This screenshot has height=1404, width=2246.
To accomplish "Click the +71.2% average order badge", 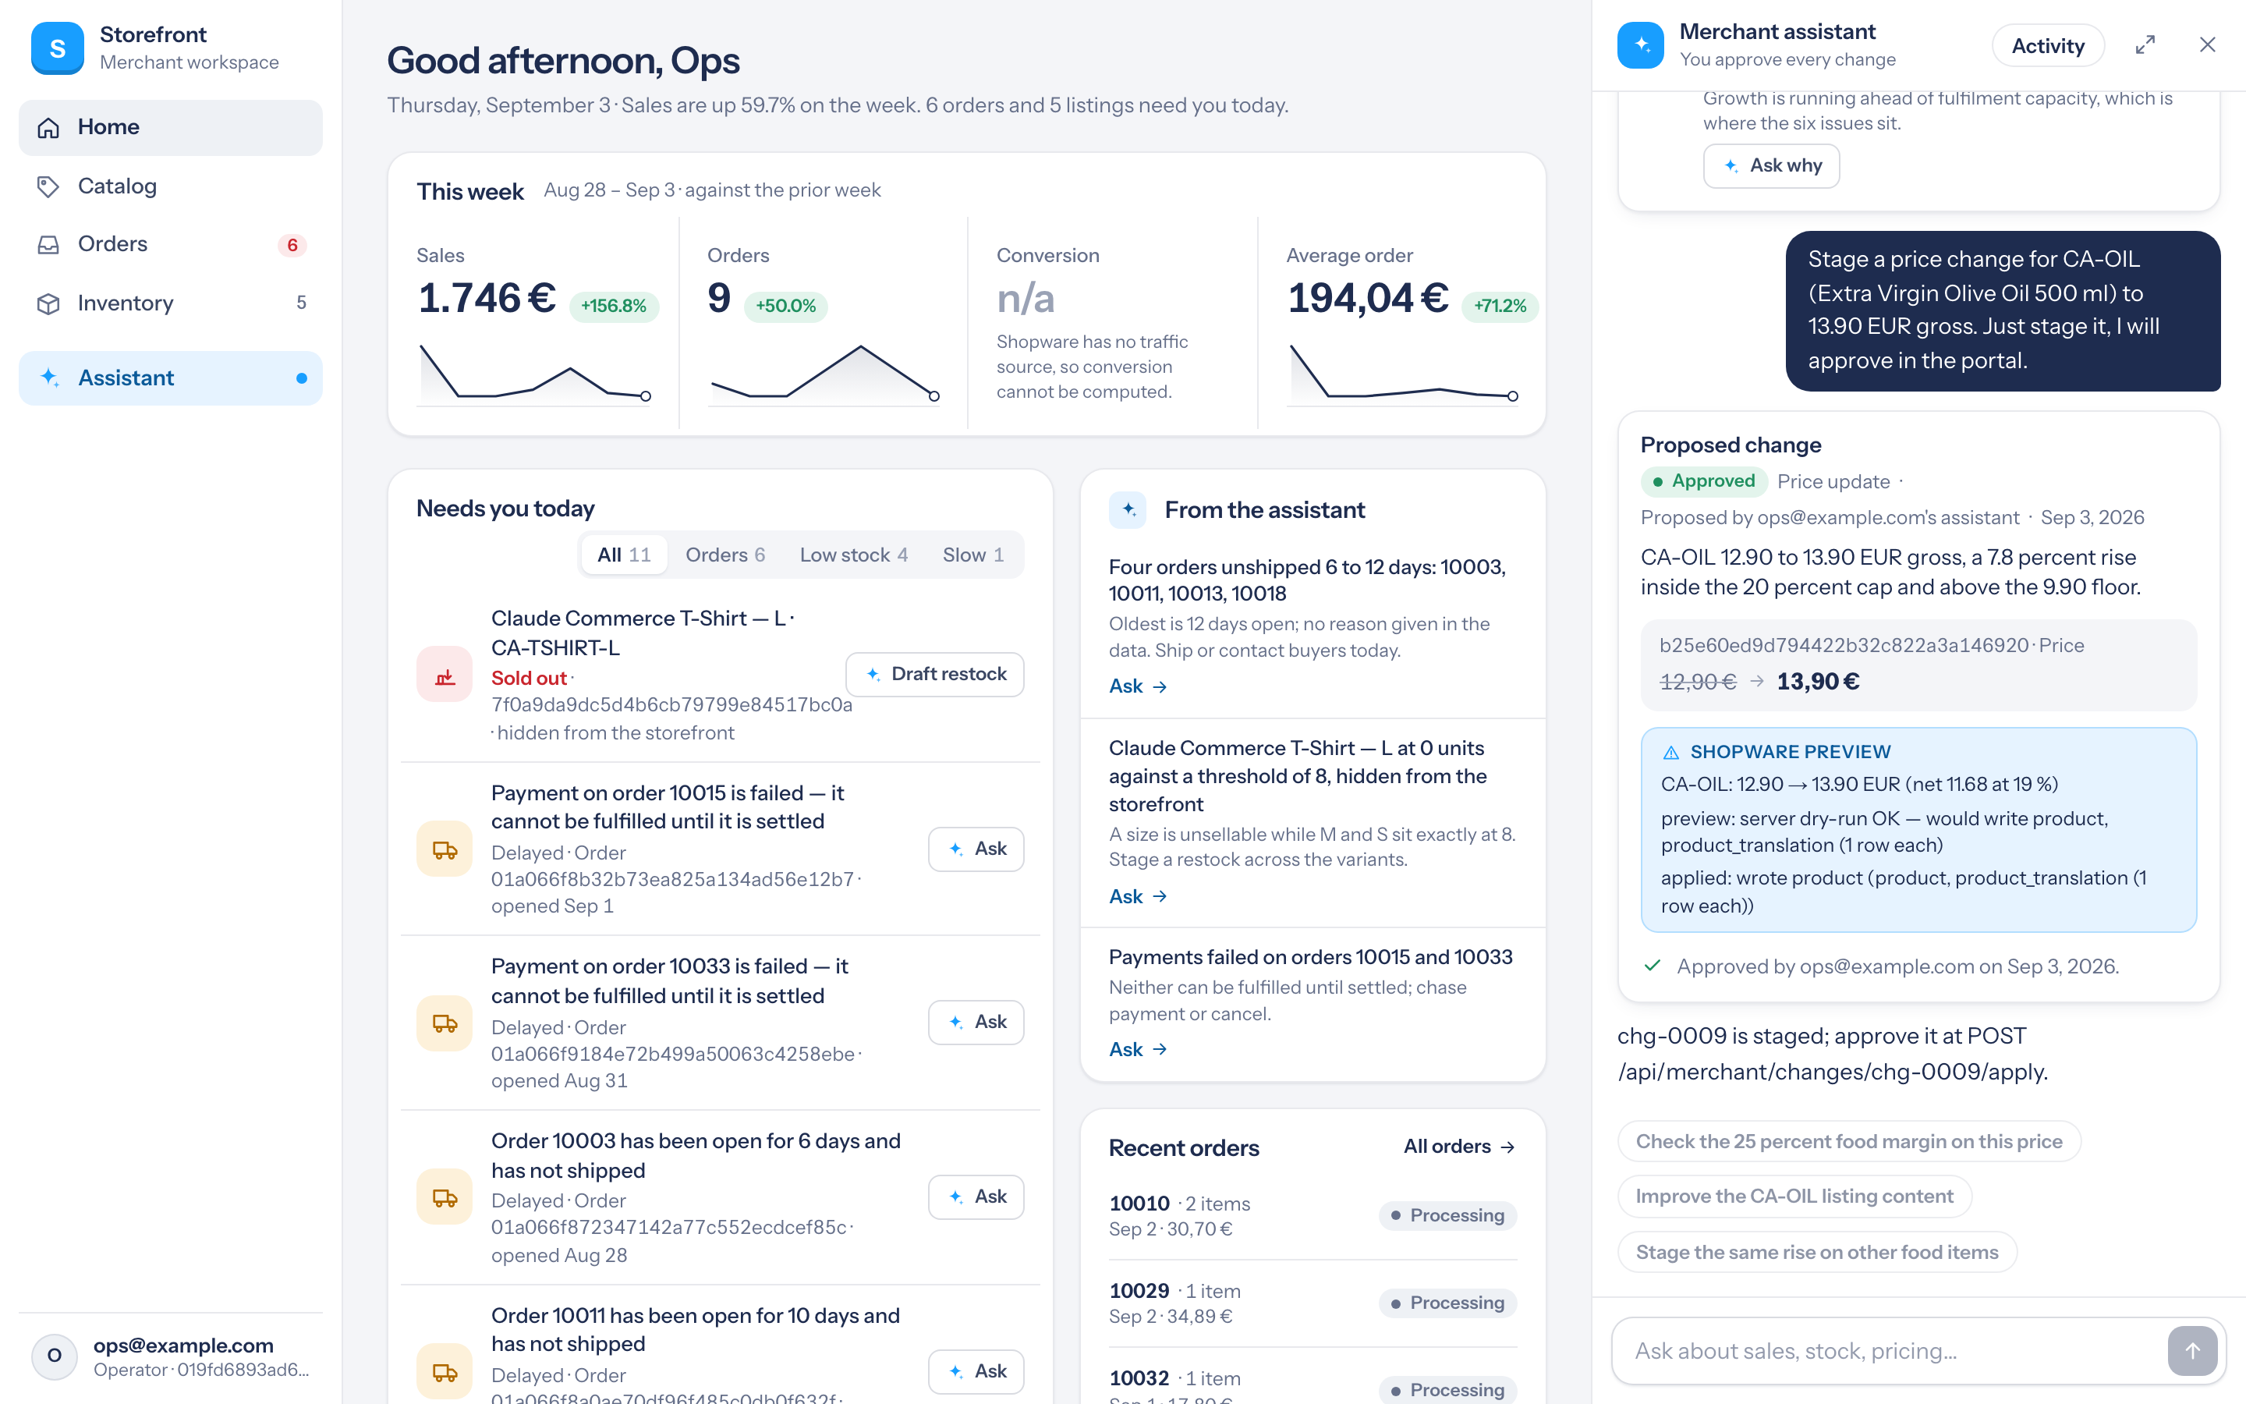I will pos(1500,306).
